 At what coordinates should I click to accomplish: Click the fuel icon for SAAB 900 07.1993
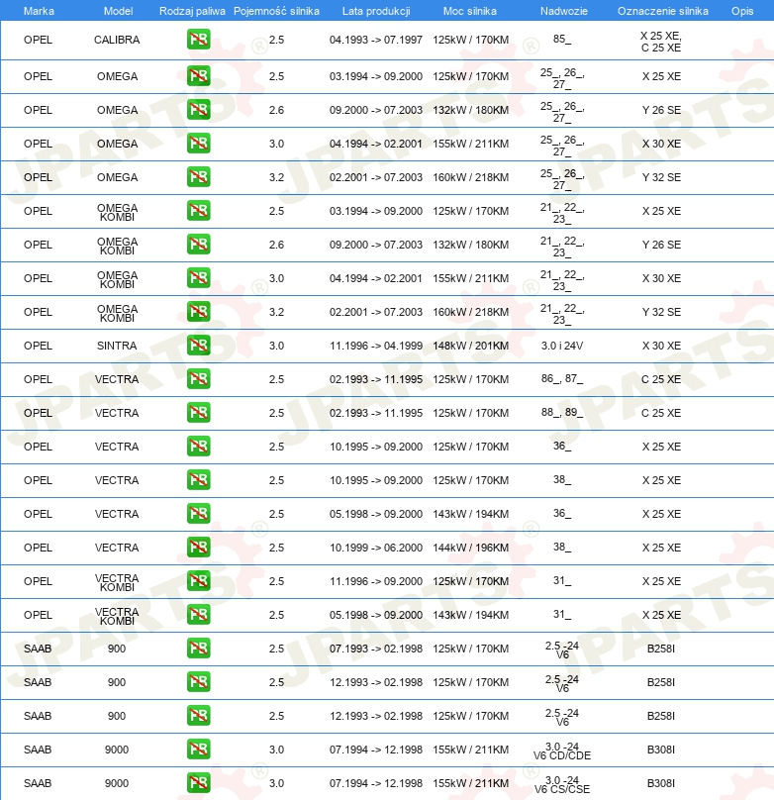click(198, 649)
